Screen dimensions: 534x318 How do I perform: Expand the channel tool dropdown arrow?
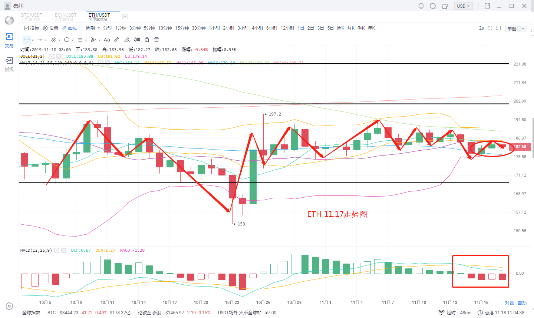[59, 40]
